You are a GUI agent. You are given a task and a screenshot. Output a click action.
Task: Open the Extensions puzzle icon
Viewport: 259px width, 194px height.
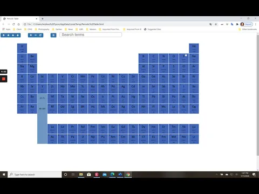pos(237,24)
